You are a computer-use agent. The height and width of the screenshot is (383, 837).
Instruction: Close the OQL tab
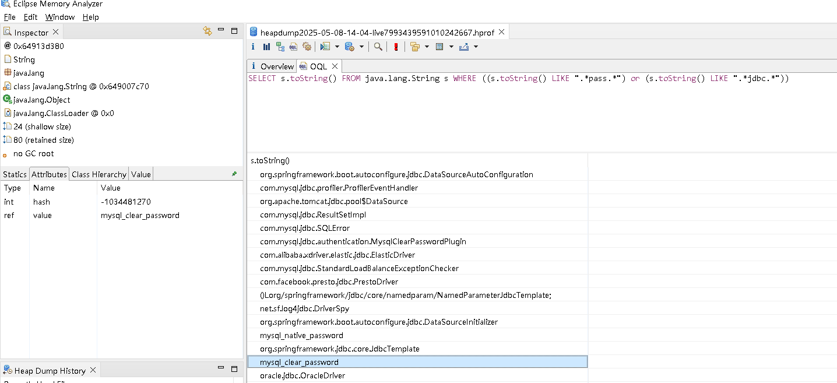click(335, 66)
